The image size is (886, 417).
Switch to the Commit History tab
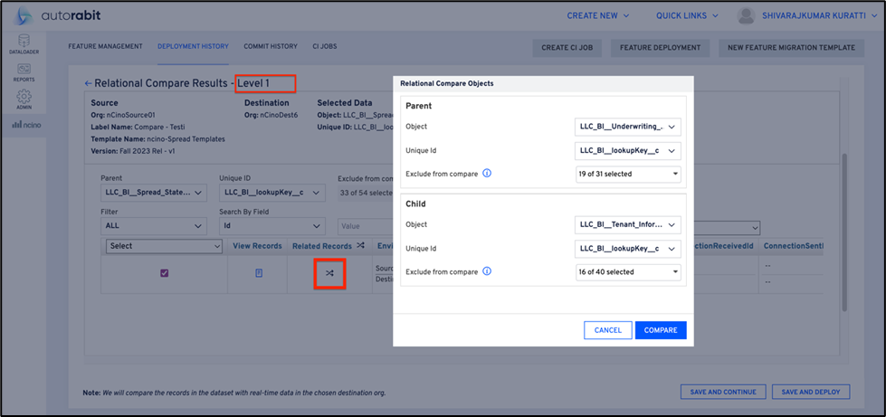tap(270, 46)
